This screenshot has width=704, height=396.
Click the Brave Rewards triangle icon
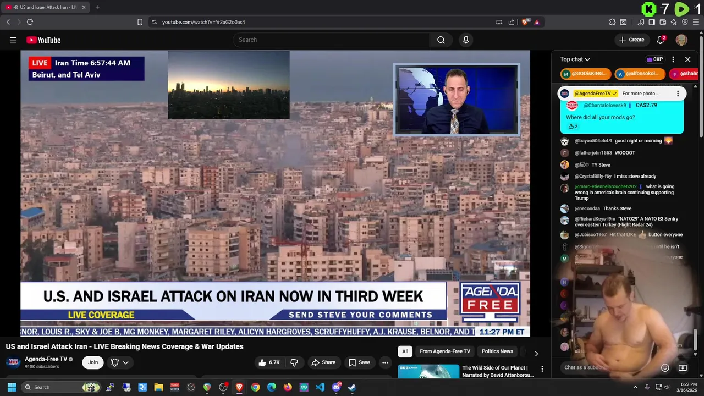coord(537,22)
